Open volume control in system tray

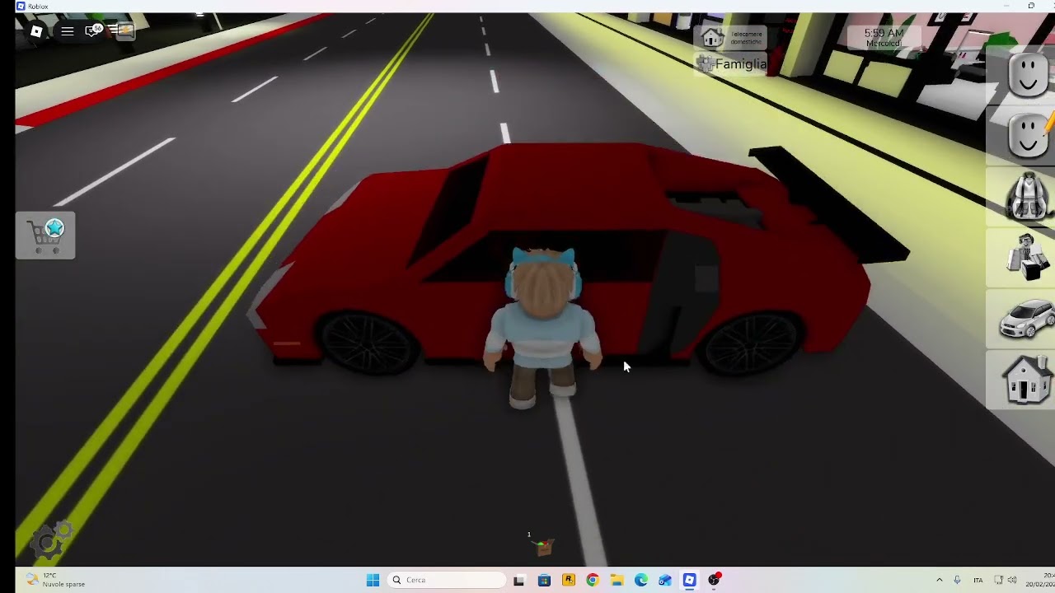1012,580
